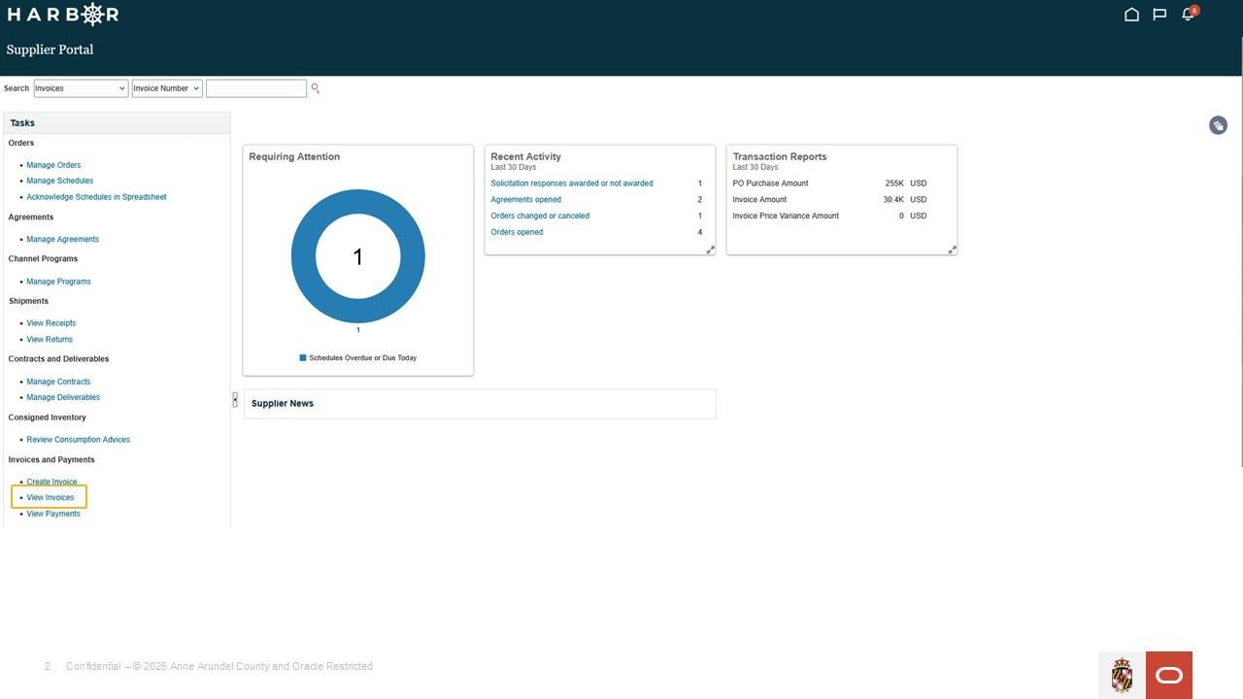This screenshot has height=699, width=1243.
Task: Open Create Invoice task
Action: pyautogui.click(x=51, y=482)
